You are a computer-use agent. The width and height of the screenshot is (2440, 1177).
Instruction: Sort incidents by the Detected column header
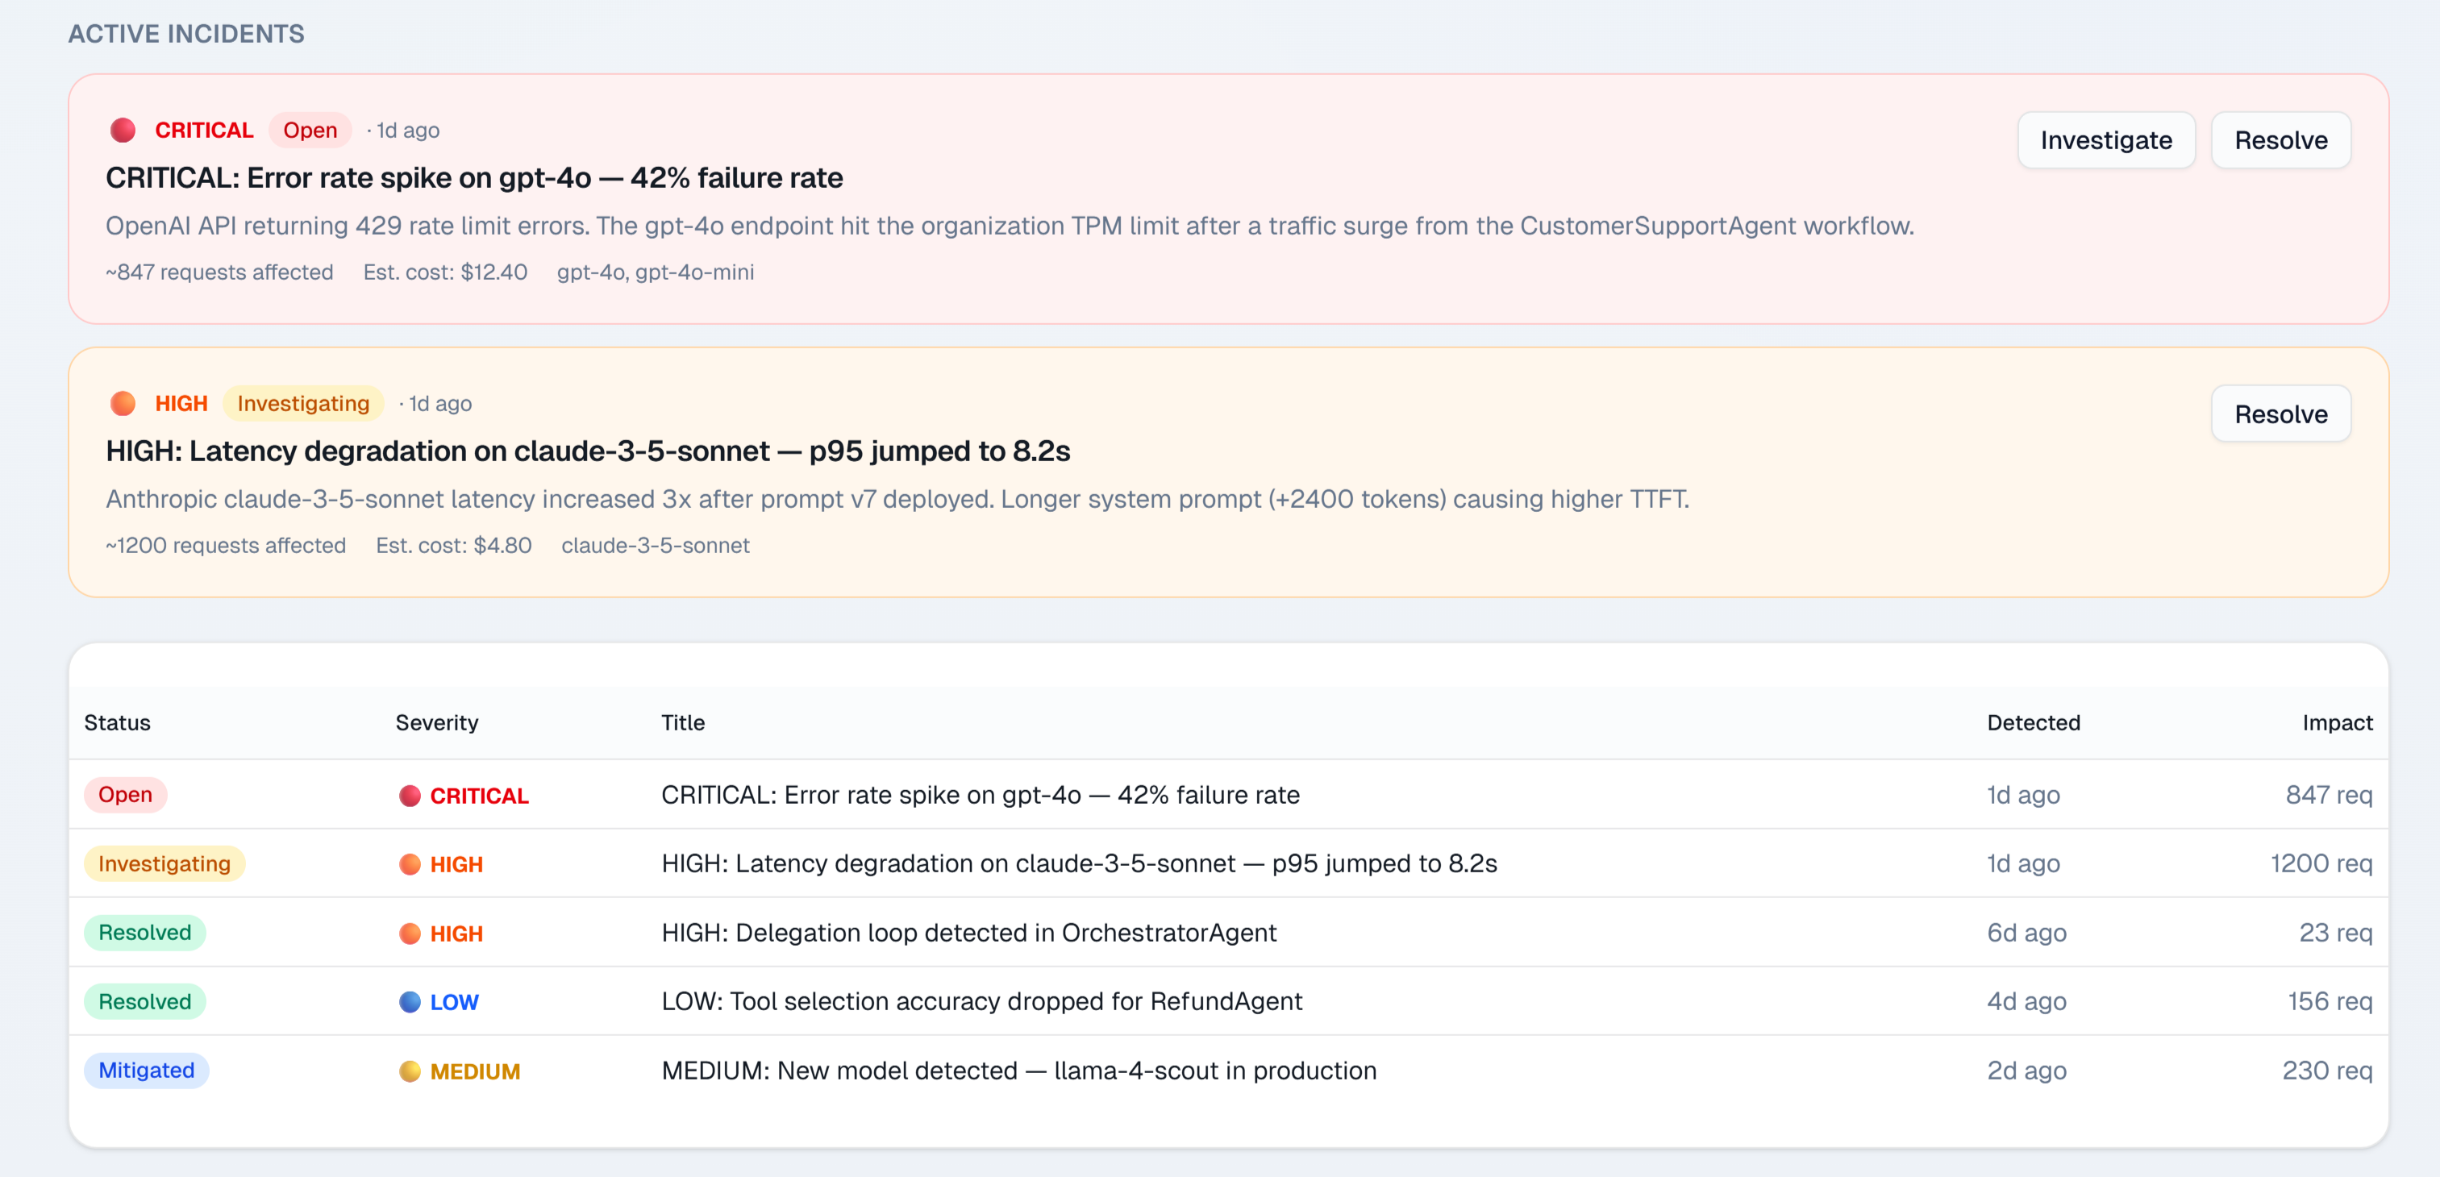pyautogui.click(x=2033, y=722)
